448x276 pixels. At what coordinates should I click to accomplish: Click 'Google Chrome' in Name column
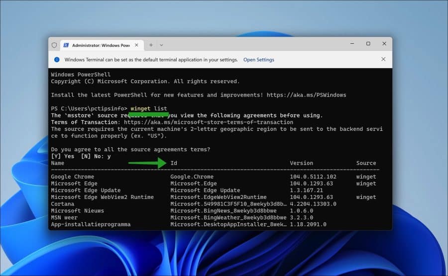(72, 177)
